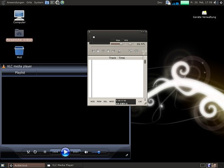The height and width of the screenshot is (168, 224).
Task: Toggle the EQ equalizer window
Action: [138, 44]
